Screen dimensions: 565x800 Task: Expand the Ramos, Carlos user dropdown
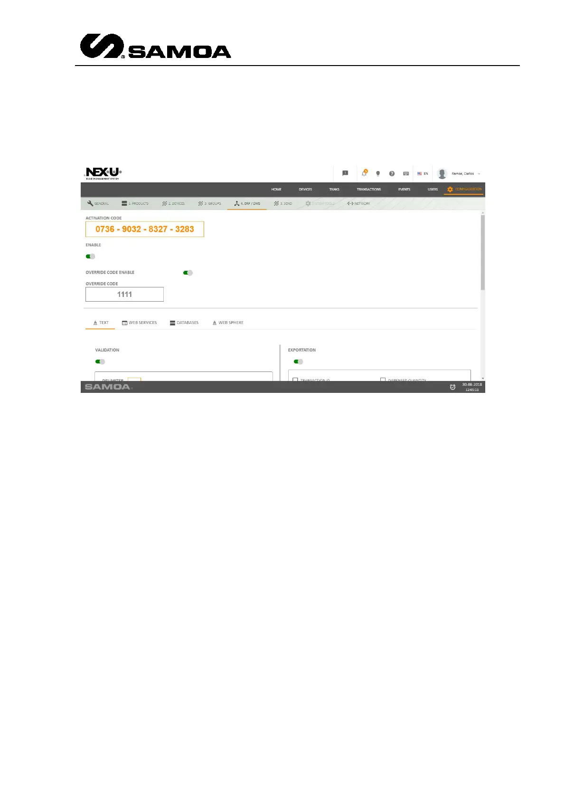point(466,173)
